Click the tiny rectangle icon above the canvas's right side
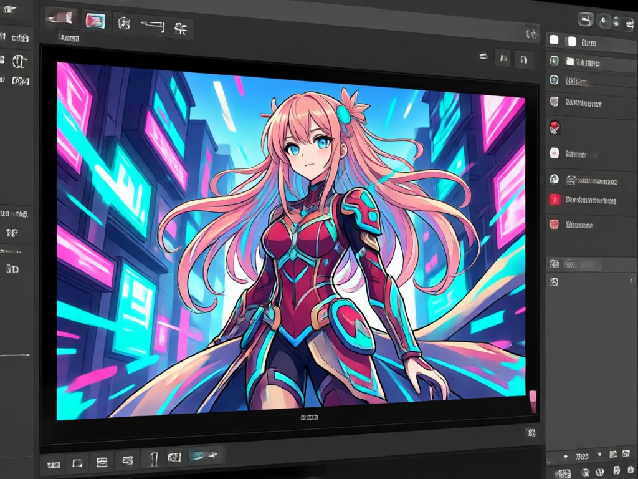The image size is (638, 479). pos(483,56)
